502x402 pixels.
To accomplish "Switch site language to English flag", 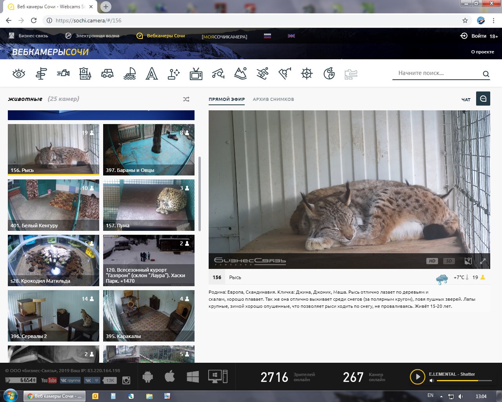I will pyautogui.click(x=291, y=36).
